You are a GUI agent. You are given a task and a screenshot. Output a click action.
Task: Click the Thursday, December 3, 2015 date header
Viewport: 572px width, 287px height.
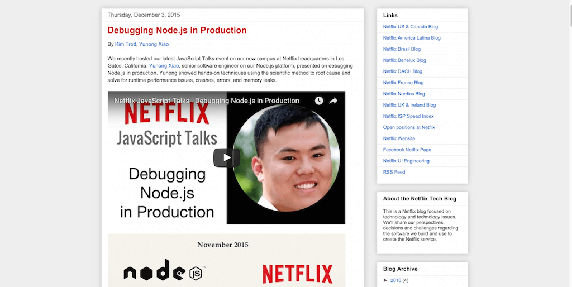pyautogui.click(x=144, y=15)
